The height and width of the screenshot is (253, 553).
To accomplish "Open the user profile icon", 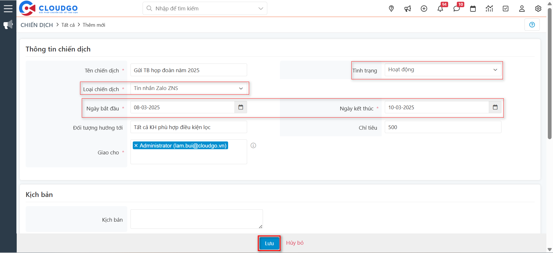I will tap(522, 9).
